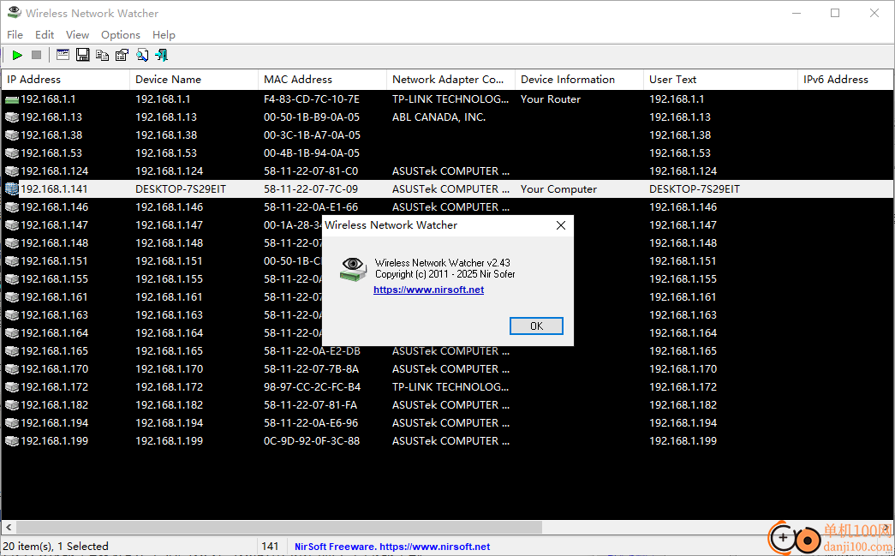Open the File menu
The height and width of the screenshot is (556, 895).
pyautogui.click(x=15, y=35)
